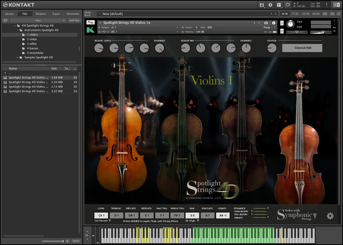Open Solos with Symphonic Strings dropdown
This screenshot has width=343, height=245.
(x=315, y=216)
